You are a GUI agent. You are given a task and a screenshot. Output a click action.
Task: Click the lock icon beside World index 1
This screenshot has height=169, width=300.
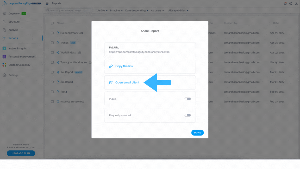80,52
